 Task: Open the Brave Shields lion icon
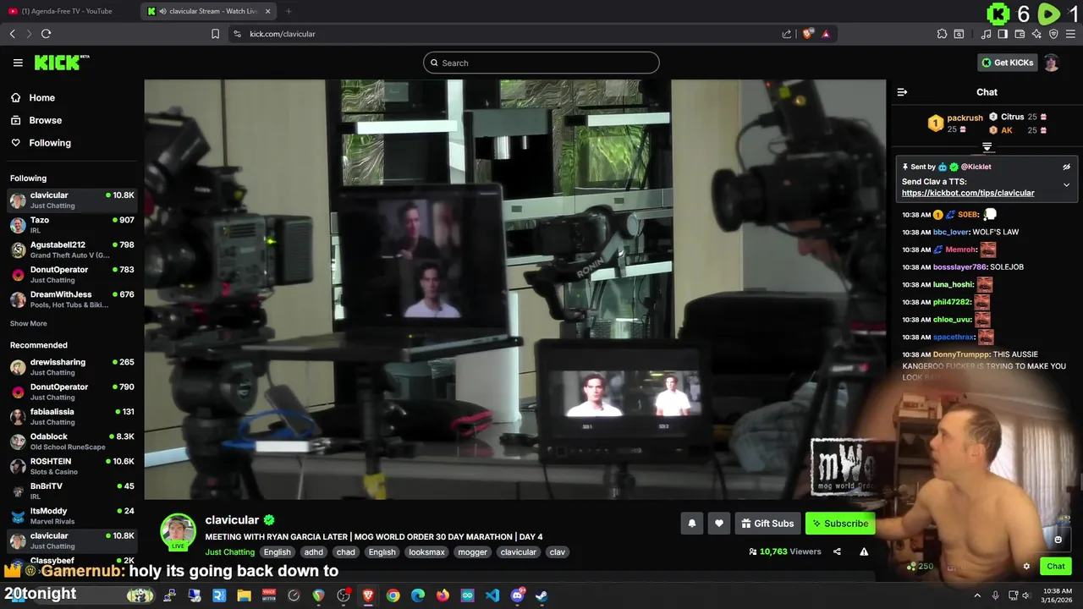[x=808, y=34]
